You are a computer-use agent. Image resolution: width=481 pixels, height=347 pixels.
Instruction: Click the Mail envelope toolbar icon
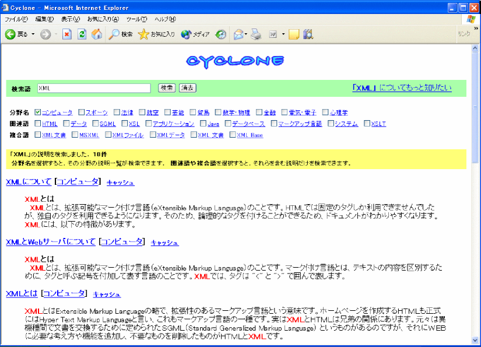coord(238,34)
